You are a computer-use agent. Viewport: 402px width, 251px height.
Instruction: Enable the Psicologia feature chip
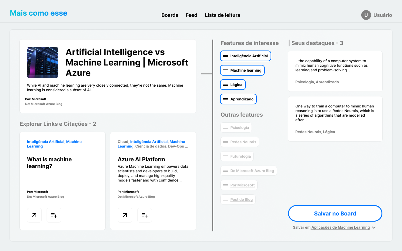[x=236, y=128]
